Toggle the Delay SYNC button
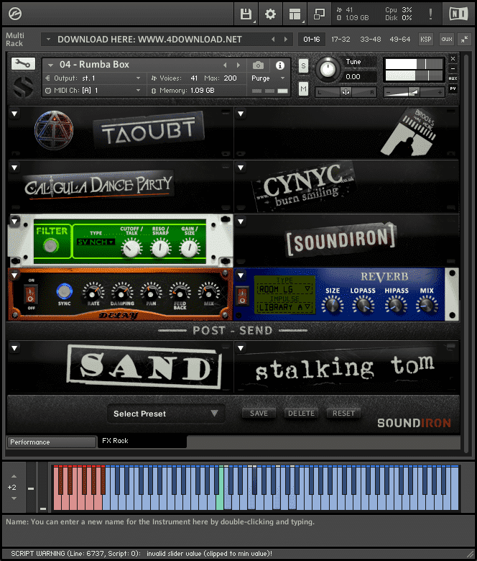This screenshot has width=477, height=561. [x=65, y=291]
